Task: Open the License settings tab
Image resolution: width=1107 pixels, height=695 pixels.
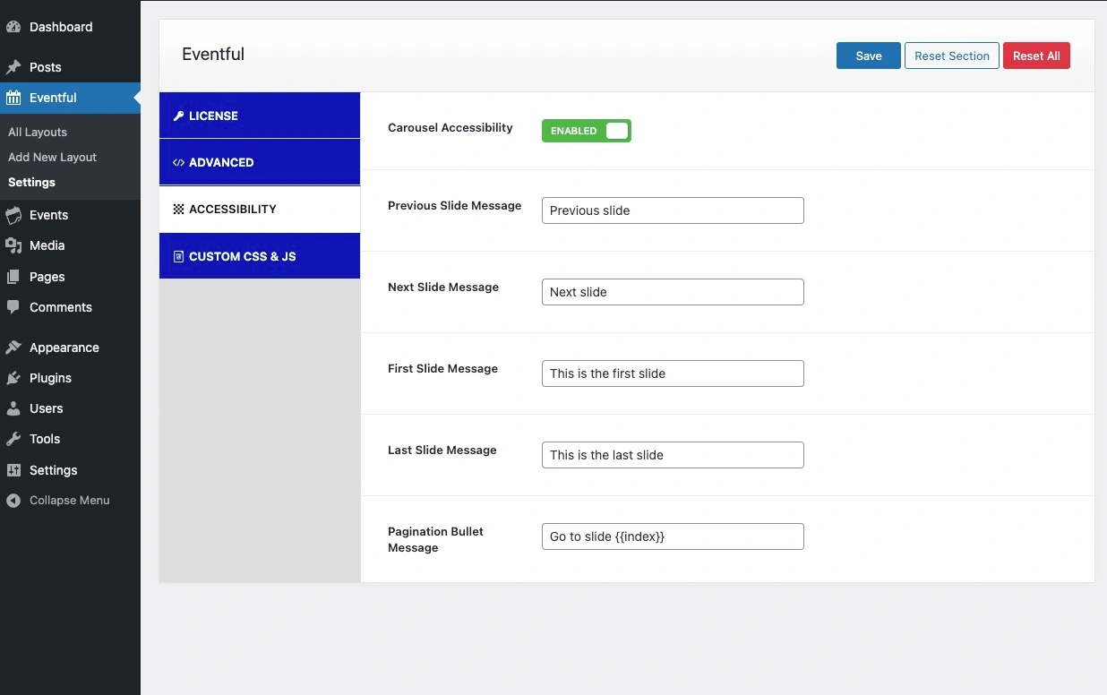Action: coord(260,116)
